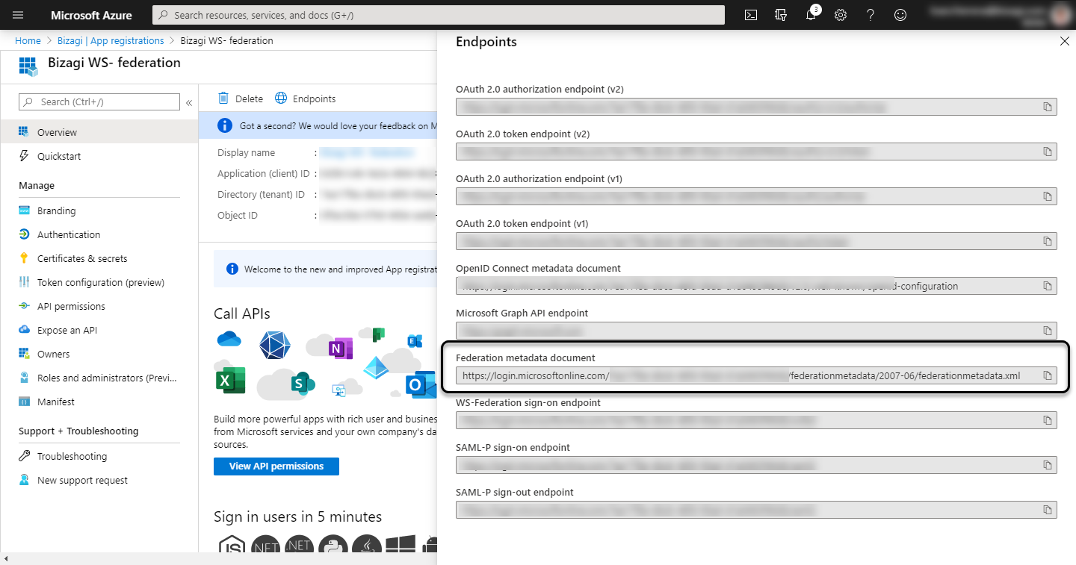The image size is (1076, 565).
Task: Close the Endpoints panel
Action: point(1065,42)
